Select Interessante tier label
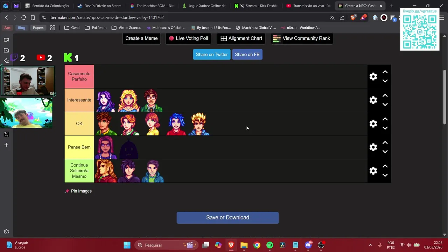 click(79, 100)
